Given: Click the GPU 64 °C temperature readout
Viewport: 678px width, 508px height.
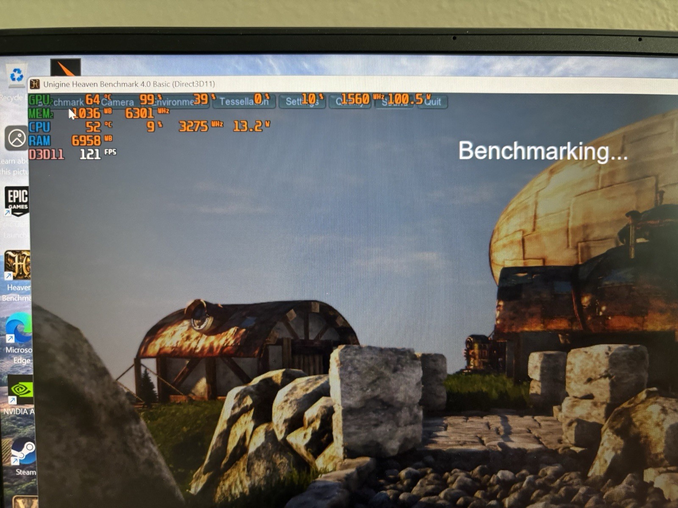Looking at the screenshot, I should click(x=98, y=99).
